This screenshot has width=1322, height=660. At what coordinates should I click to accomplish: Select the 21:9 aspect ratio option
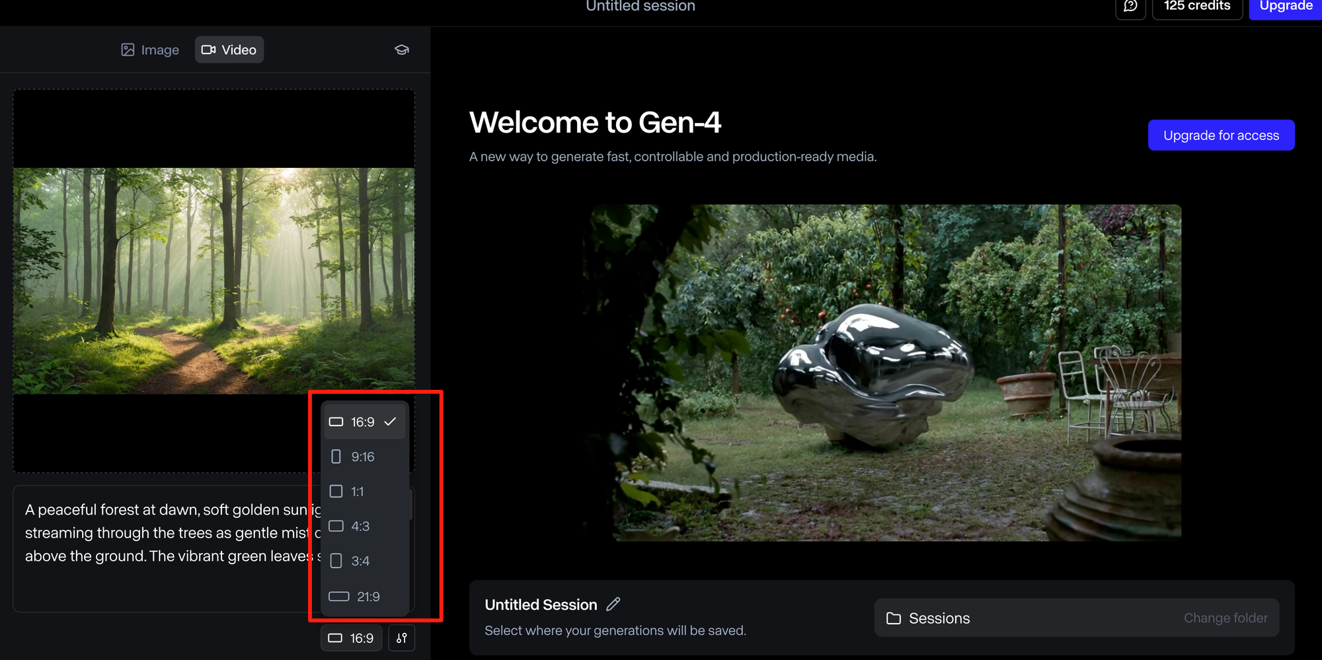pyautogui.click(x=364, y=597)
